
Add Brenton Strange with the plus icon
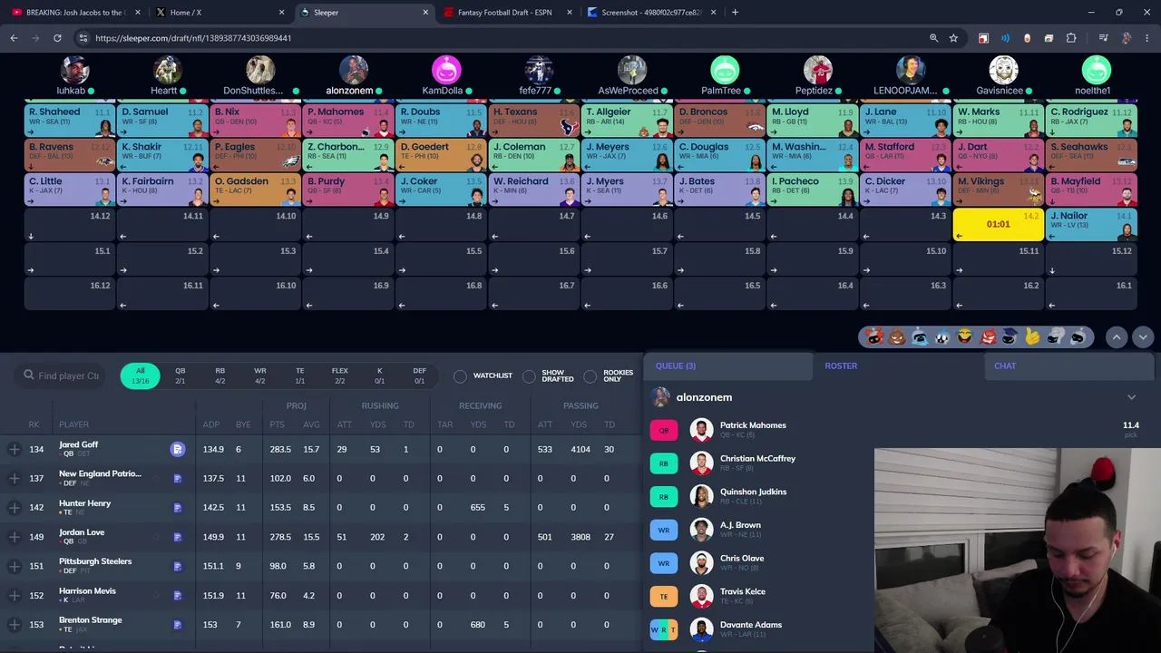tap(15, 624)
